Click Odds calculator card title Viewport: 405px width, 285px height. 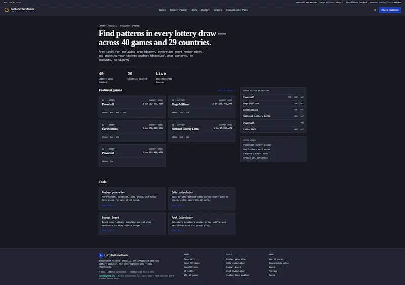coord(182,192)
